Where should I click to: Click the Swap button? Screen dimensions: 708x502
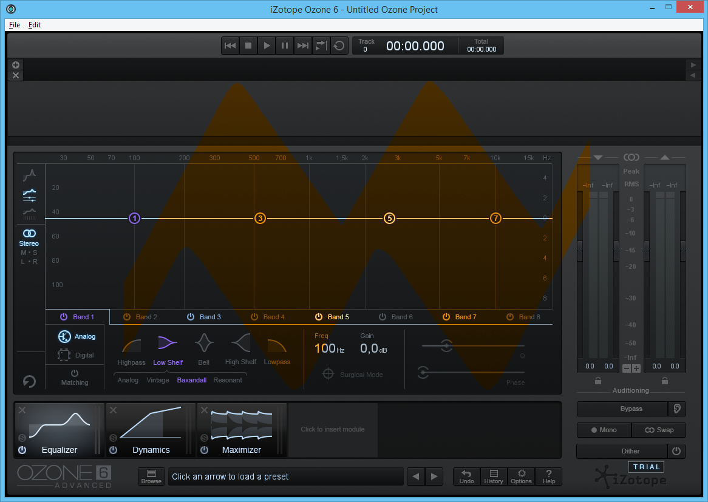point(659,430)
